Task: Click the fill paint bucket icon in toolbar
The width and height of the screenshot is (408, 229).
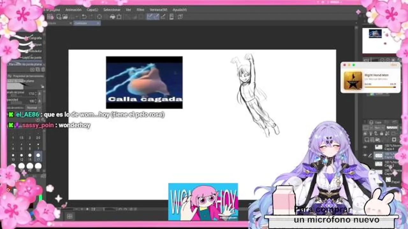Action: coord(113,17)
